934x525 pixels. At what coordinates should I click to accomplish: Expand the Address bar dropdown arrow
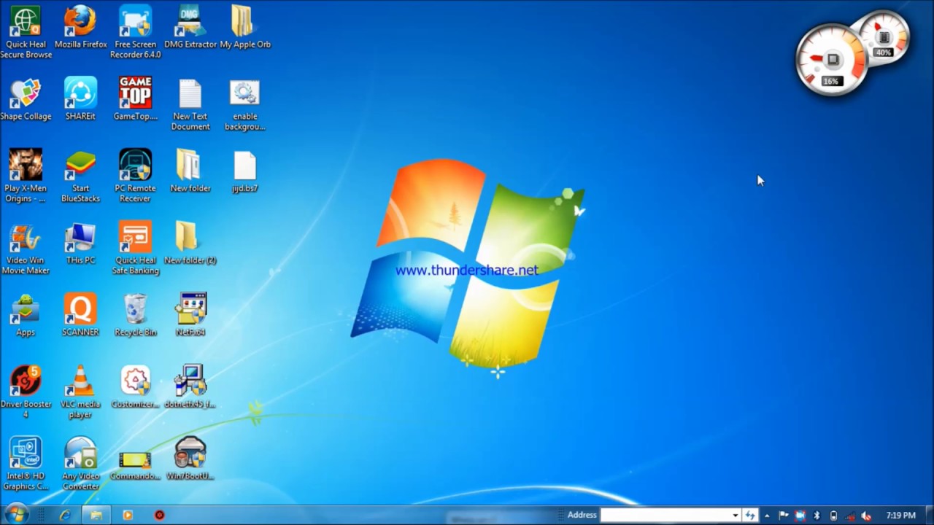(736, 515)
